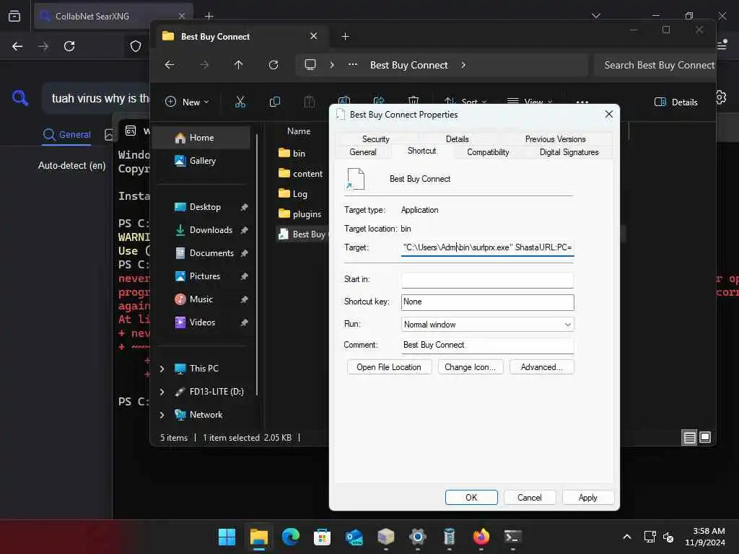Click the Shortcut key field

click(487, 302)
